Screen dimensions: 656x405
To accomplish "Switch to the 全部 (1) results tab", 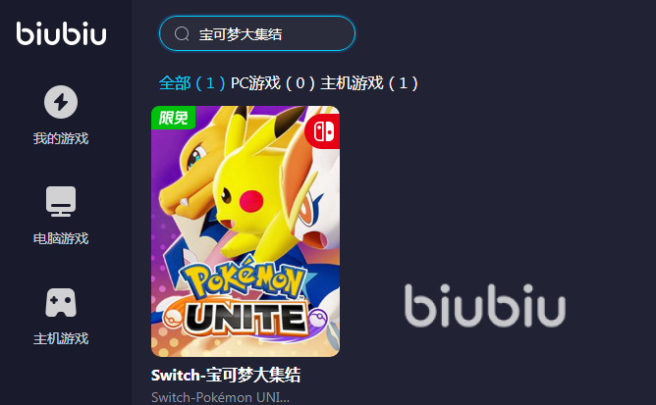I will click(192, 83).
